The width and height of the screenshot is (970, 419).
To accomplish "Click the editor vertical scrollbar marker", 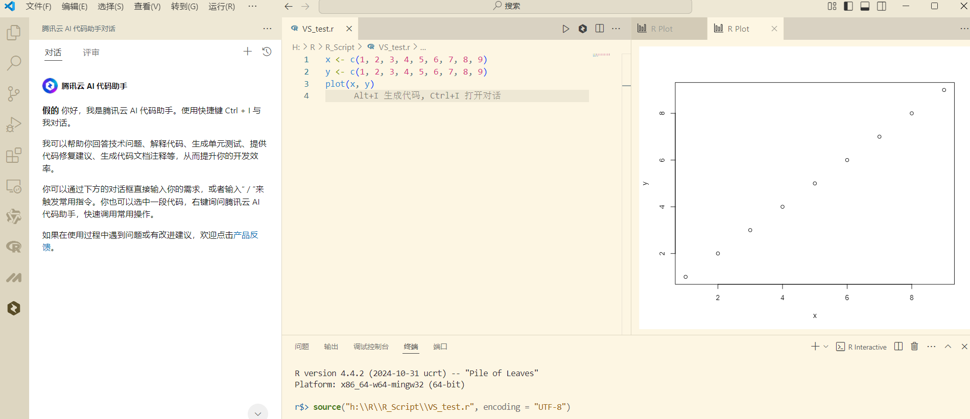I will pos(626,85).
